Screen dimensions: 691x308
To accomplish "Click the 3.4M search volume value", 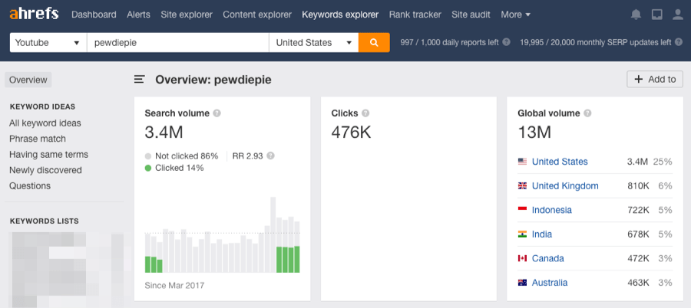I will [x=164, y=132].
